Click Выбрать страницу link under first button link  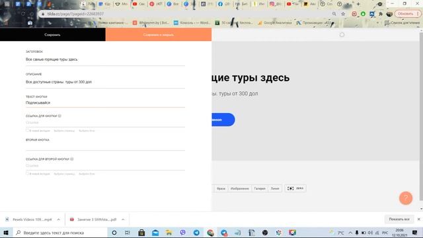click(x=64, y=131)
